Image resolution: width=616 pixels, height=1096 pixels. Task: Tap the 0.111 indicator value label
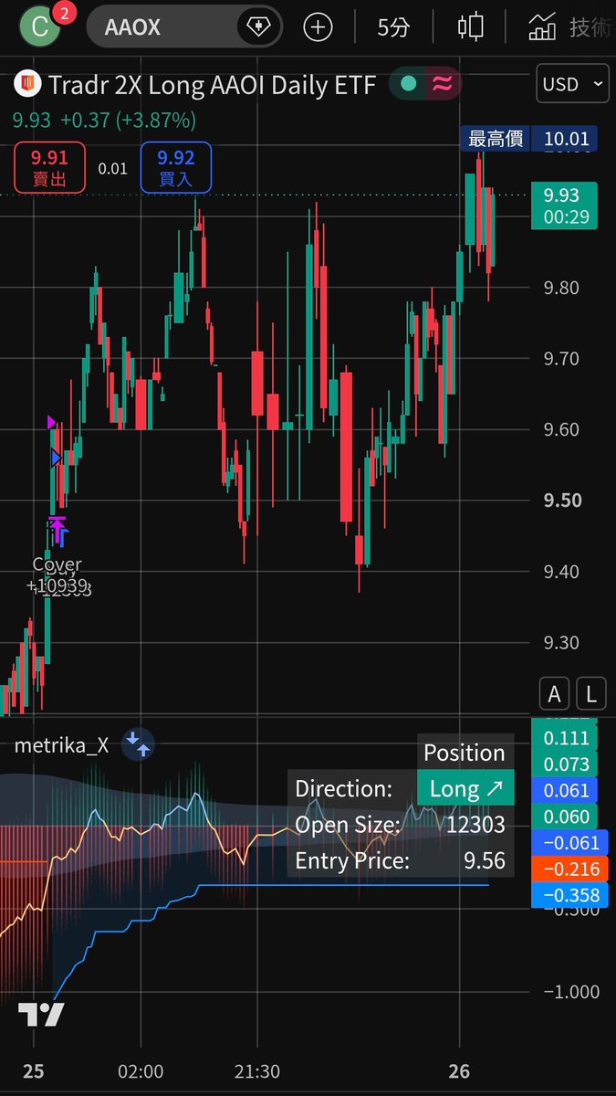pos(564,738)
